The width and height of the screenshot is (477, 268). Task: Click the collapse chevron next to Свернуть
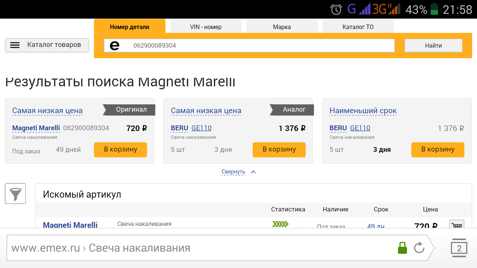[253, 172]
